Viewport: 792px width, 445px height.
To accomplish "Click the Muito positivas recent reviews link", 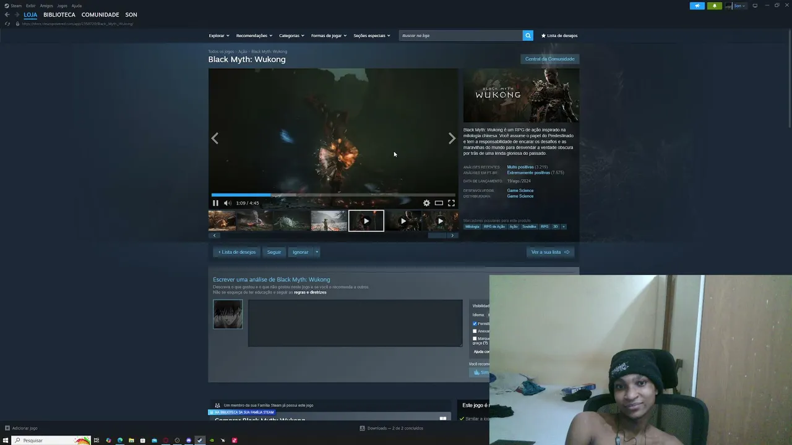I will [520, 167].
